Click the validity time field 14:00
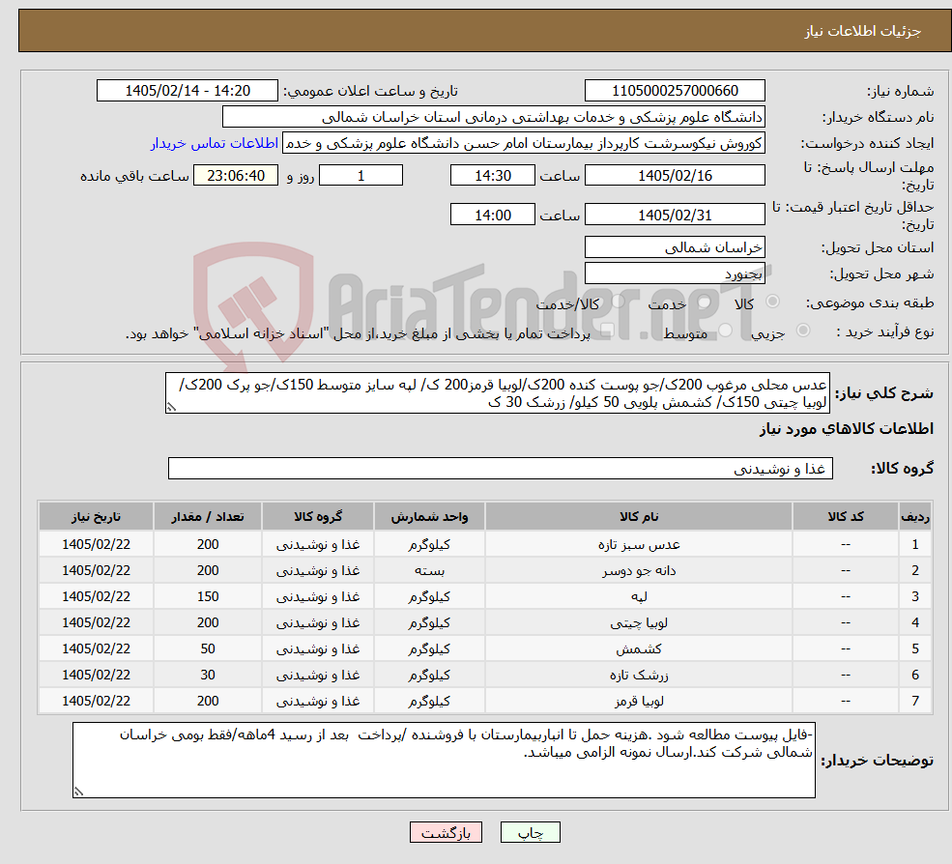 (x=492, y=215)
